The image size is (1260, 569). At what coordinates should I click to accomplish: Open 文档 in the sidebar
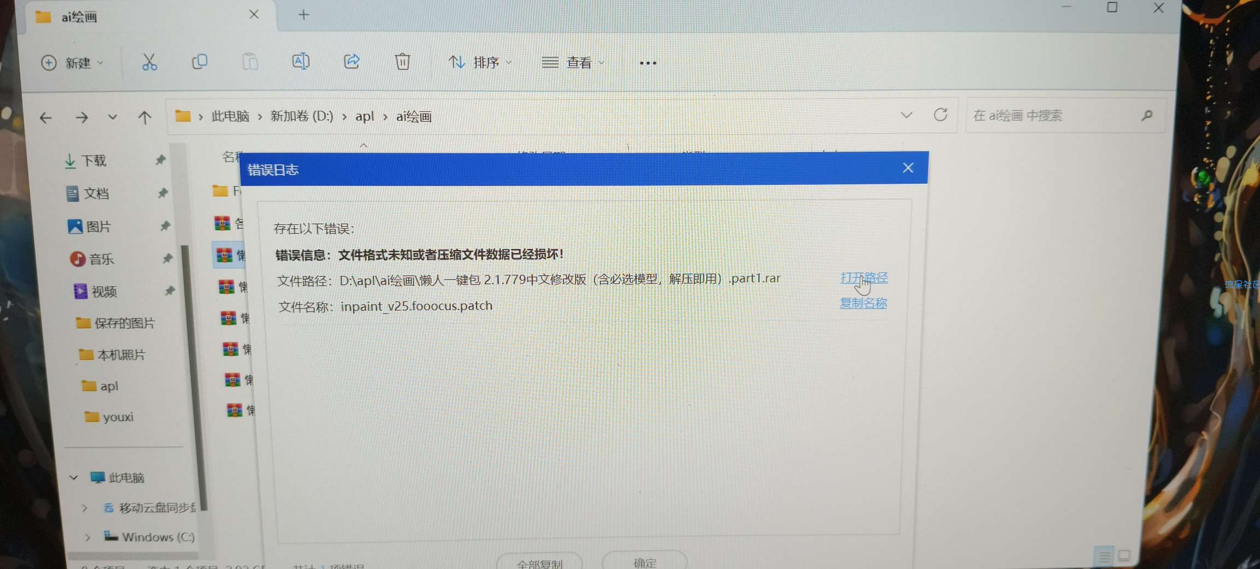point(96,194)
